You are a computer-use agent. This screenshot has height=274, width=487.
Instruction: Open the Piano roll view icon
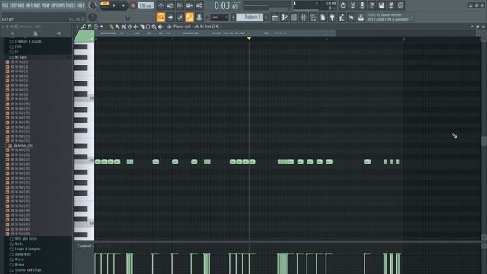pos(284,17)
